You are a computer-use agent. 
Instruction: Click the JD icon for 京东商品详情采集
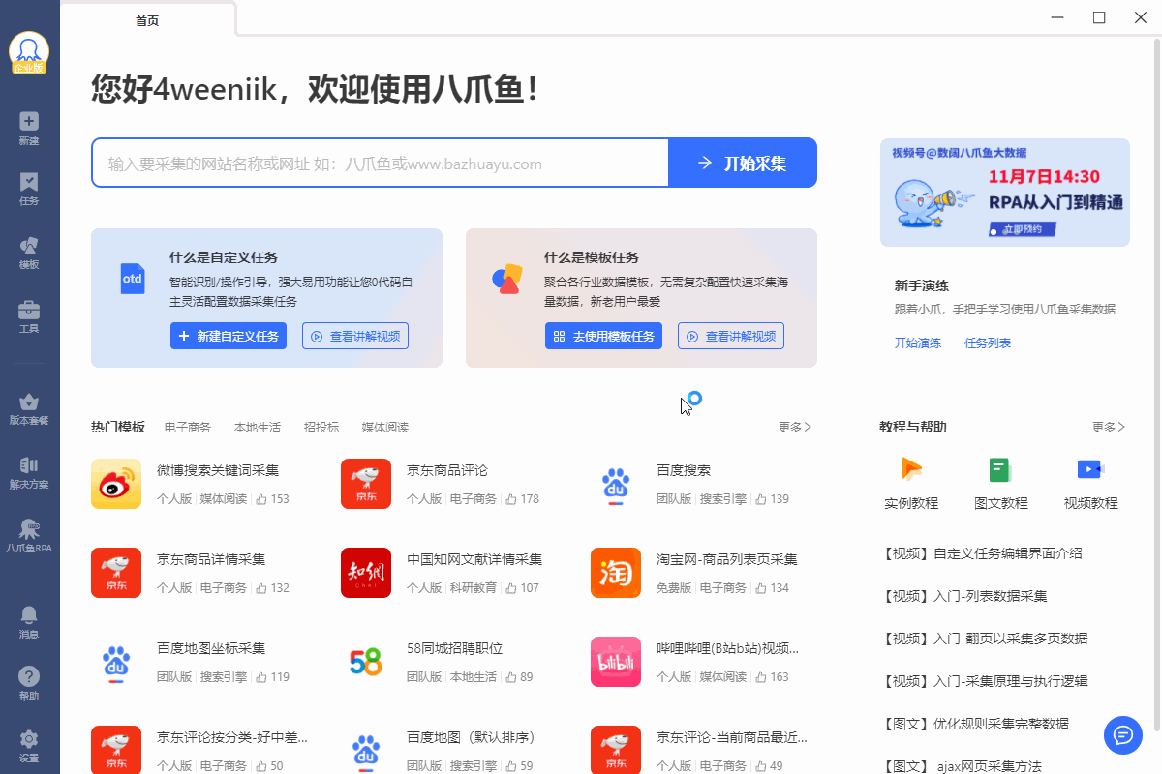point(116,573)
